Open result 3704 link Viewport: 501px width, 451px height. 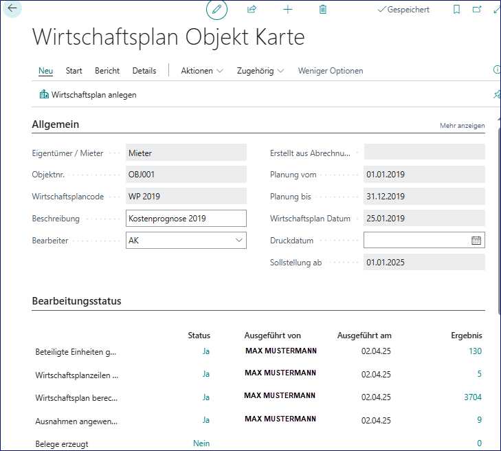coord(473,397)
